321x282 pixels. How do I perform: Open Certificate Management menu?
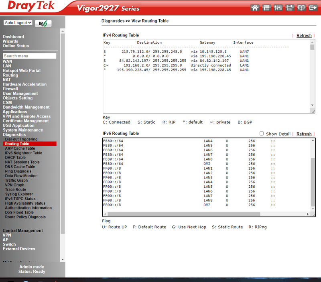[26, 121]
